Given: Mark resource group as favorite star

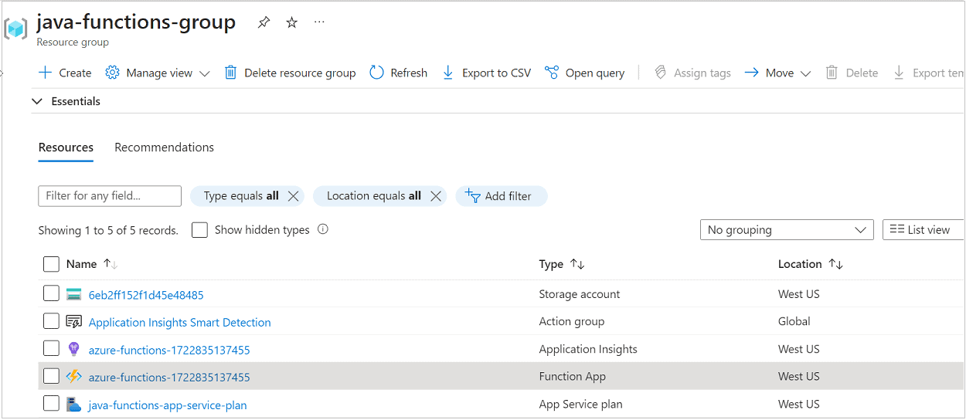Looking at the screenshot, I should [x=291, y=22].
